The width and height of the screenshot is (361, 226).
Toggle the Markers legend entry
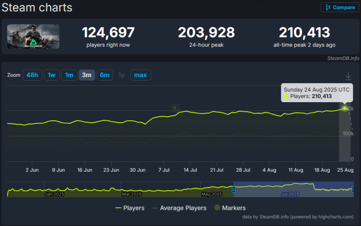pos(230,208)
